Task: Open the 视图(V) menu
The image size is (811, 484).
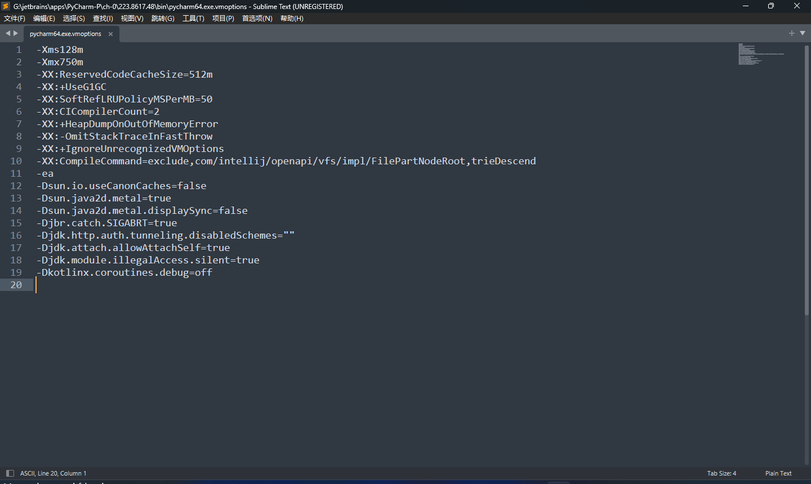Action: [x=132, y=19]
